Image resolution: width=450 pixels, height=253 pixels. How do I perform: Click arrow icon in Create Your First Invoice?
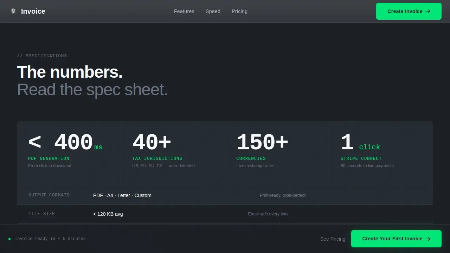(x=428, y=239)
